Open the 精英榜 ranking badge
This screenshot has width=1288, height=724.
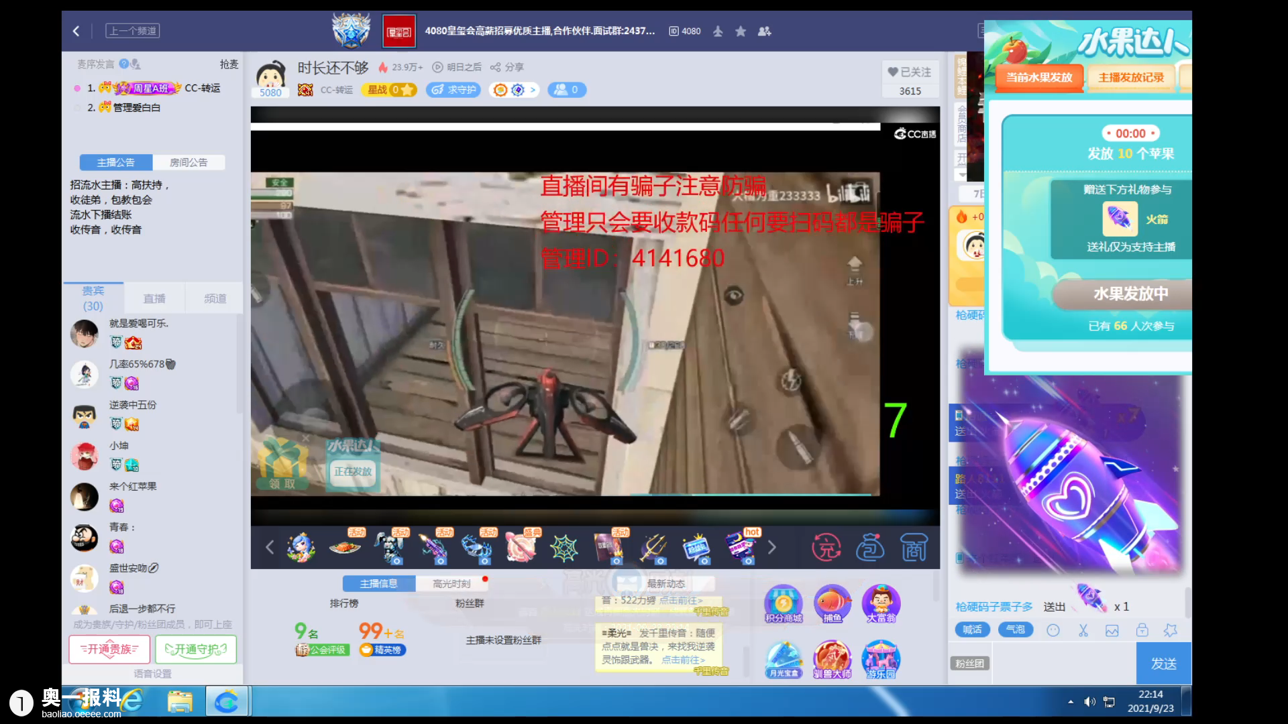tap(382, 650)
